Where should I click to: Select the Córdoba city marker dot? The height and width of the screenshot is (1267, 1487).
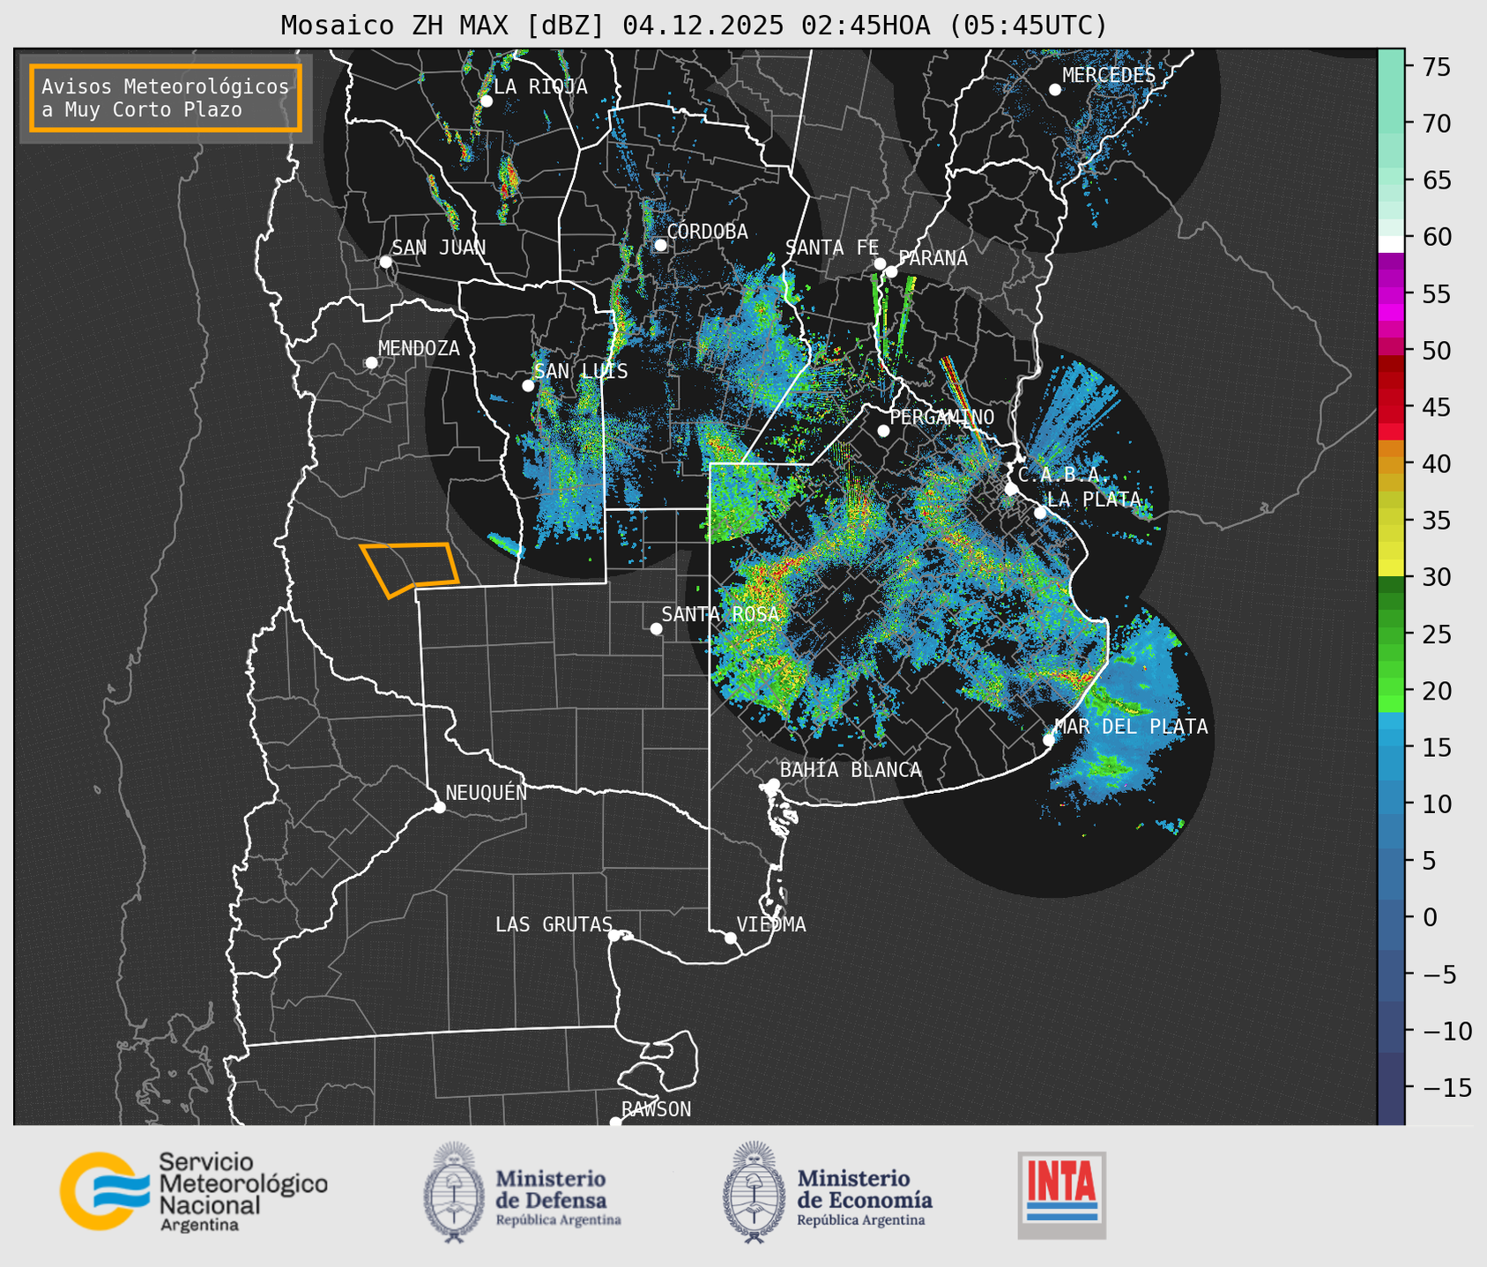point(660,245)
